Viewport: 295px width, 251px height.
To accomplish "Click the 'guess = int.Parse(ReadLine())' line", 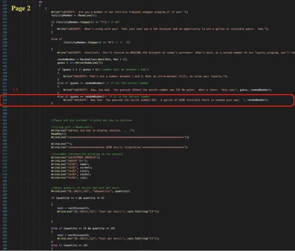I will [x=80, y=63].
